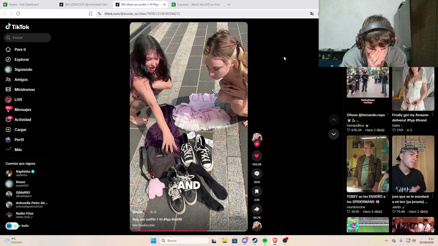This screenshot has height=246, width=438.
Task: Open the Windows Start menu
Action: [153, 241]
